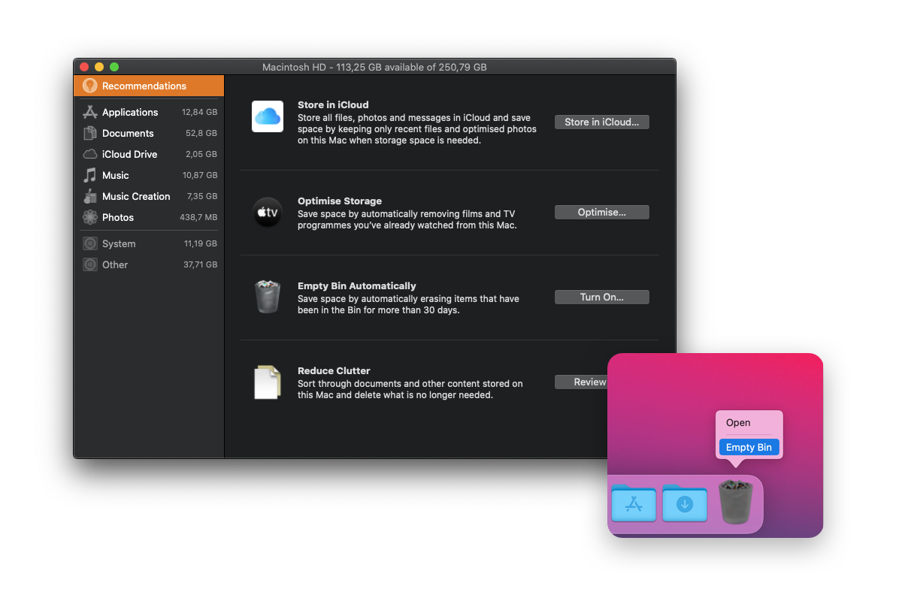Click the Store in iCloud heading
Viewport: 902px width, 601px height.
point(333,105)
